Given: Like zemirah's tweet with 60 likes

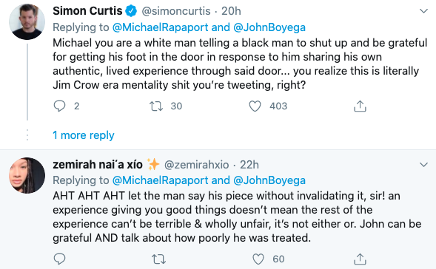Looking at the screenshot, I should click(258, 259).
